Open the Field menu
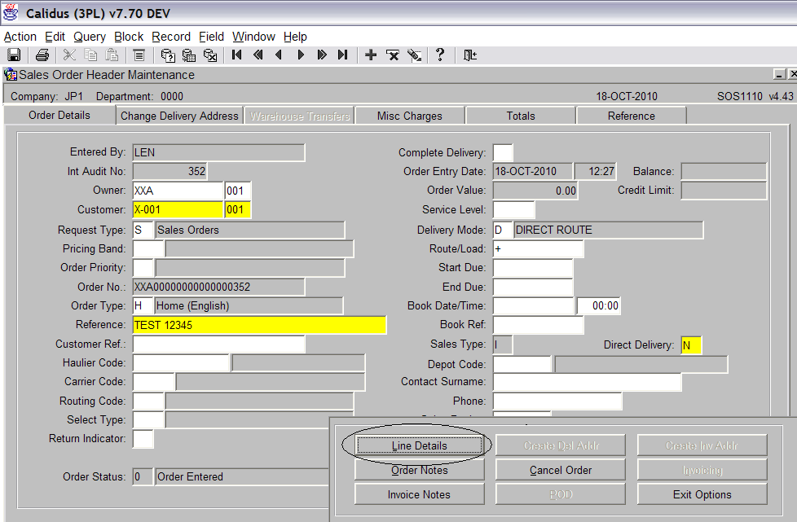The width and height of the screenshot is (797, 522). 211,37
